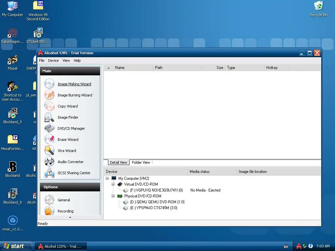Click Erase Wizard link
The width and height of the screenshot is (335, 251).
(x=68, y=139)
